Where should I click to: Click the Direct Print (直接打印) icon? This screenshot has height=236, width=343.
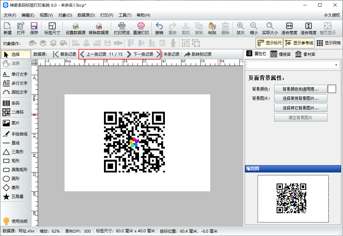pos(141,28)
